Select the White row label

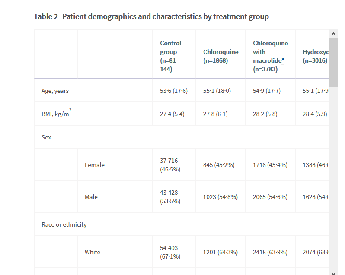(x=93, y=252)
